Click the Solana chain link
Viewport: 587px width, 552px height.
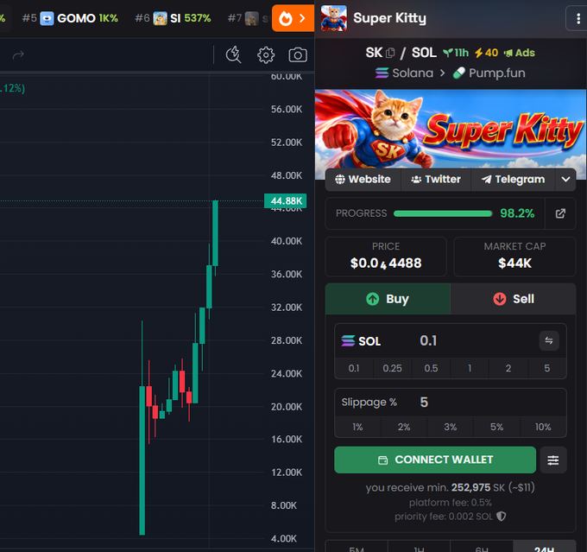[x=404, y=73]
